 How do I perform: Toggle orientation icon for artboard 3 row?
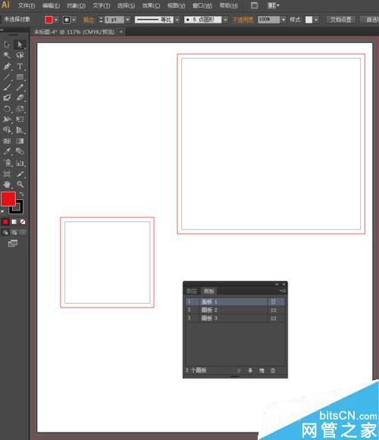pyautogui.click(x=273, y=318)
